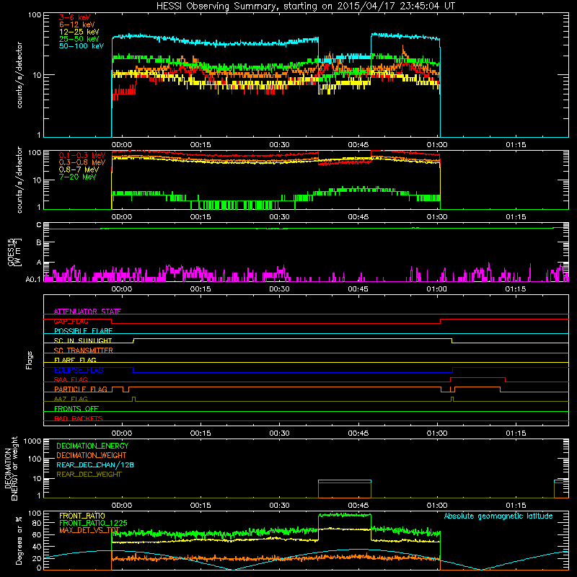Select the SAA_FLAG label

click(71, 380)
